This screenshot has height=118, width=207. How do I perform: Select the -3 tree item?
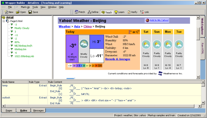point(16,25)
